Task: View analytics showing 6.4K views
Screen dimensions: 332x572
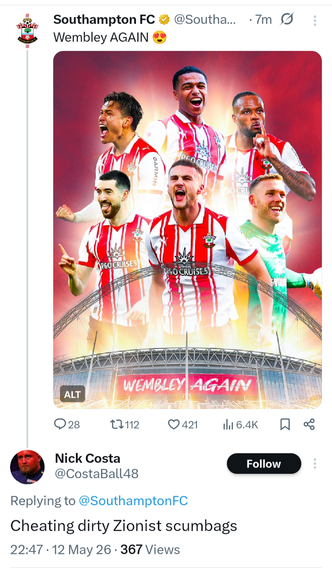Action: pos(240,424)
